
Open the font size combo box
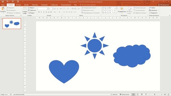pos(51,9)
